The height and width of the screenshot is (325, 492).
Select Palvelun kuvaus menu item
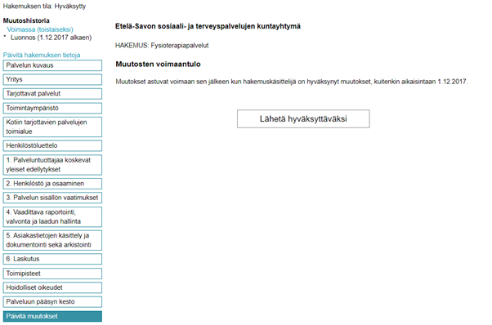point(52,65)
